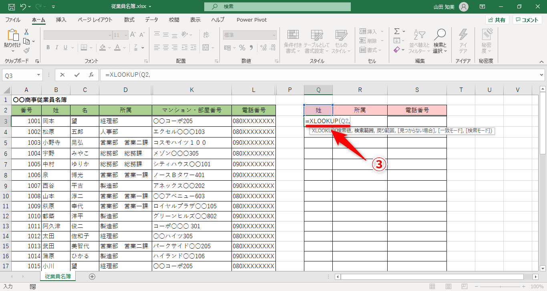
Task: Open 条件付き書式 conditional formatting
Action: [293, 42]
